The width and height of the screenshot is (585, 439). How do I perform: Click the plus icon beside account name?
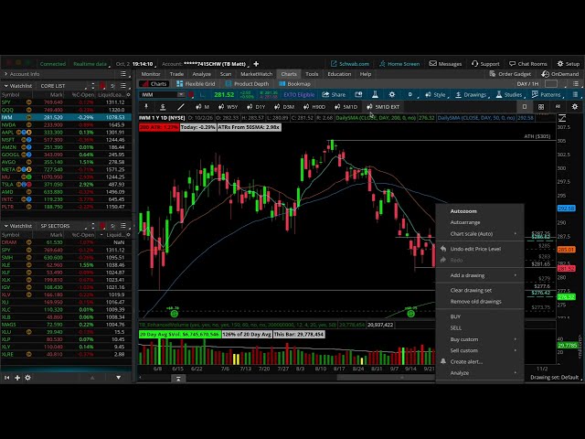(x=256, y=64)
